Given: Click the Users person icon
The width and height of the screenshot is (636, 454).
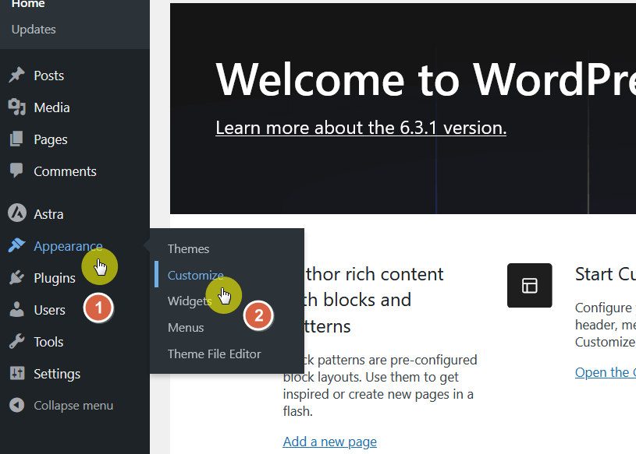Looking at the screenshot, I should click(x=16, y=310).
